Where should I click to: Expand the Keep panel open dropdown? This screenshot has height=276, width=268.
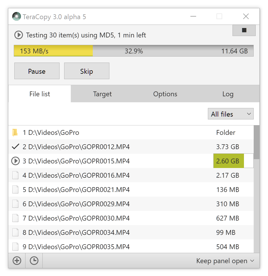pyautogui.click(x=225, y=261)
